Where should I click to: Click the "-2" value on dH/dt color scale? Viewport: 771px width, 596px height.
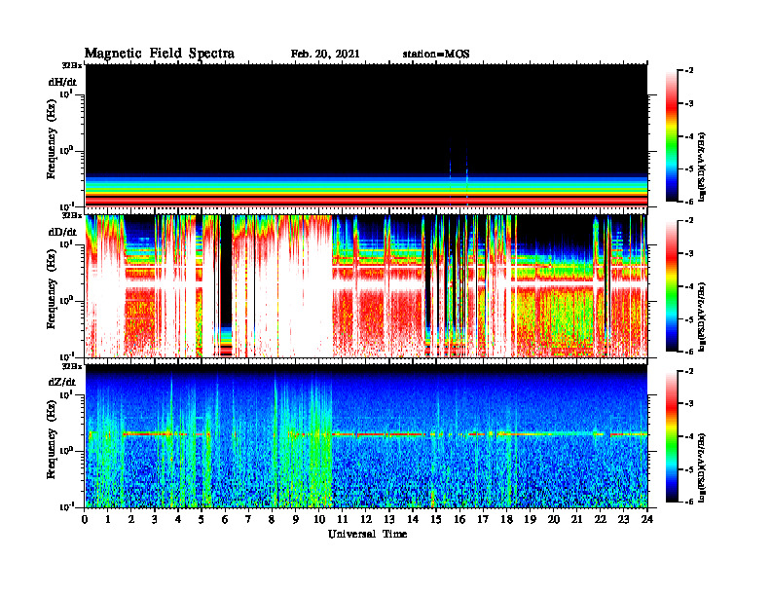(x=689, y=71)
